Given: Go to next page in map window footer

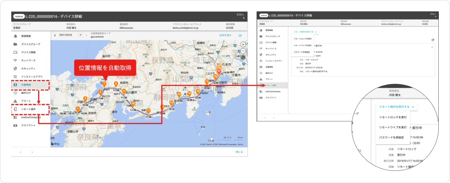Looking at the screenshot, I should coord(32,152).
